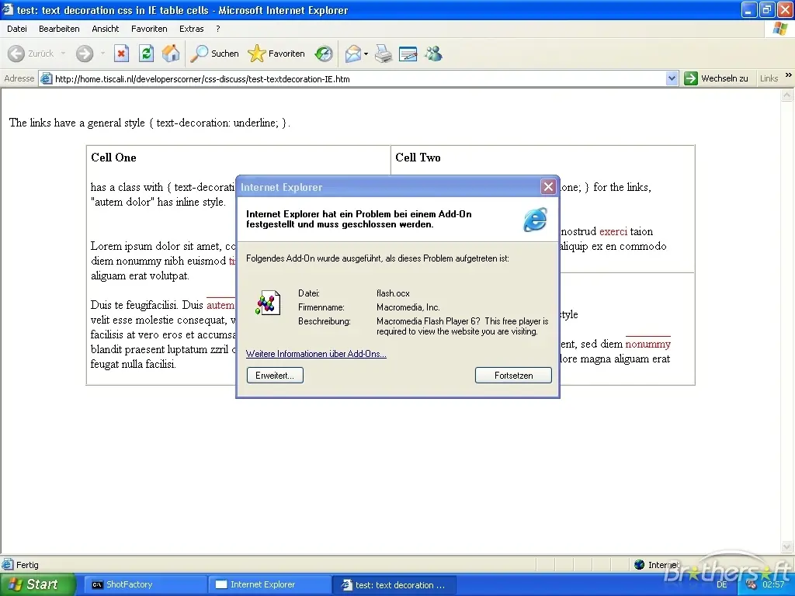
Task: Click the Internet zone globe in status bar
Action: pos(640,565)
